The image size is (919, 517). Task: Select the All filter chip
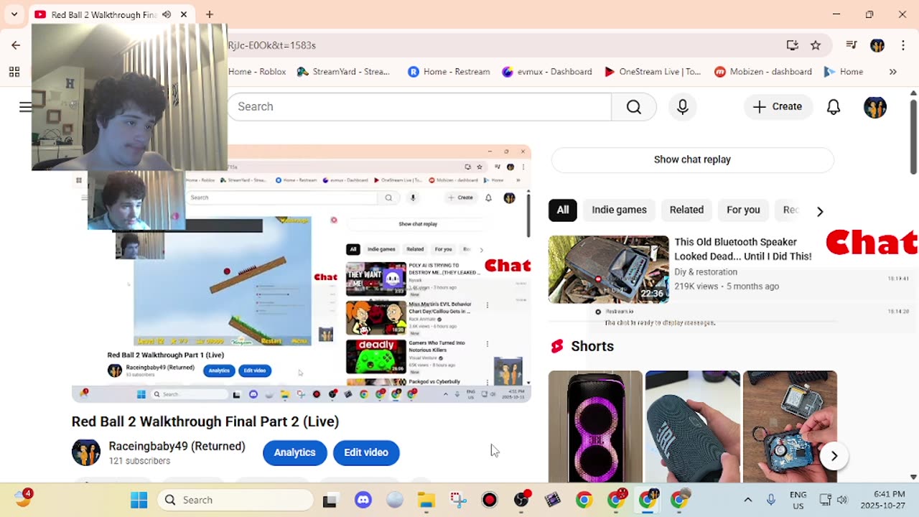563,210
